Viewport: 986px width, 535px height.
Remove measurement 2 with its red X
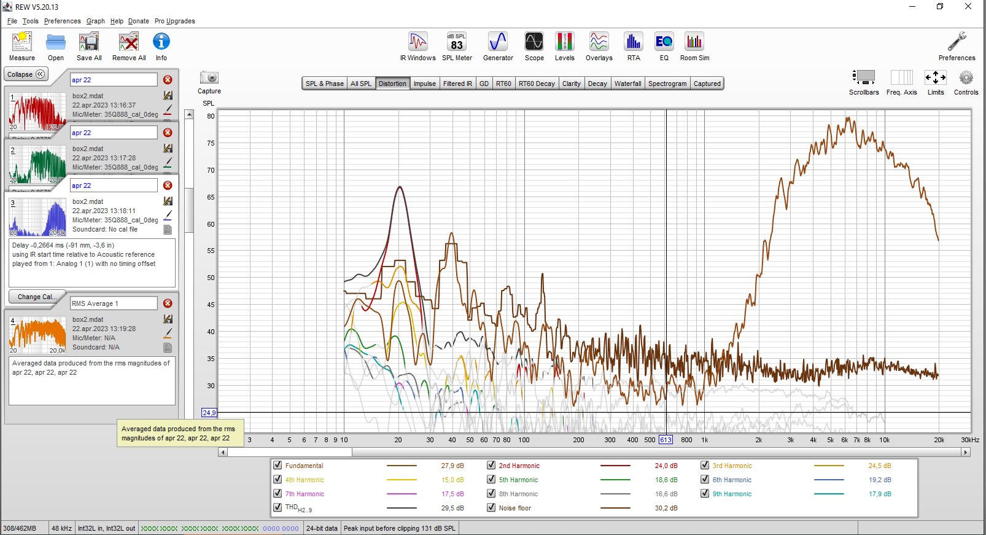(x=168, y=133)
